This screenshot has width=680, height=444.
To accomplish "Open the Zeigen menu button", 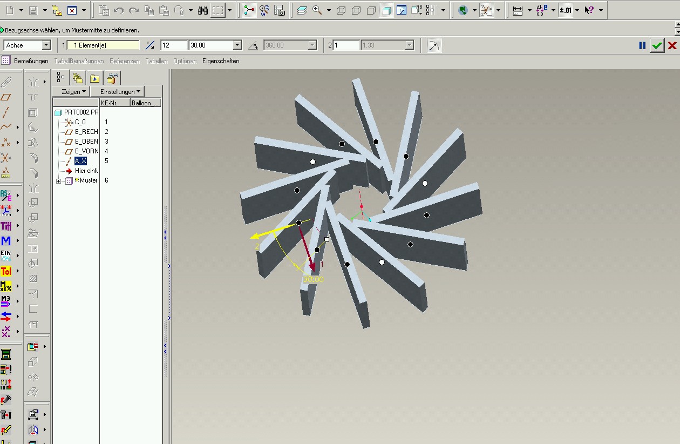I will tap(74, 92).
